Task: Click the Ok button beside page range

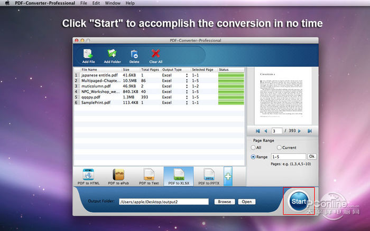Action: click(312, 157)
